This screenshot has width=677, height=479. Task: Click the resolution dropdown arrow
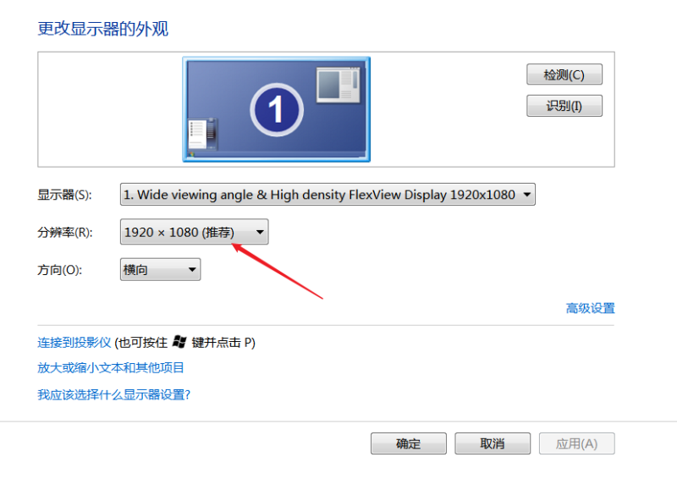(x=260, y=232)
